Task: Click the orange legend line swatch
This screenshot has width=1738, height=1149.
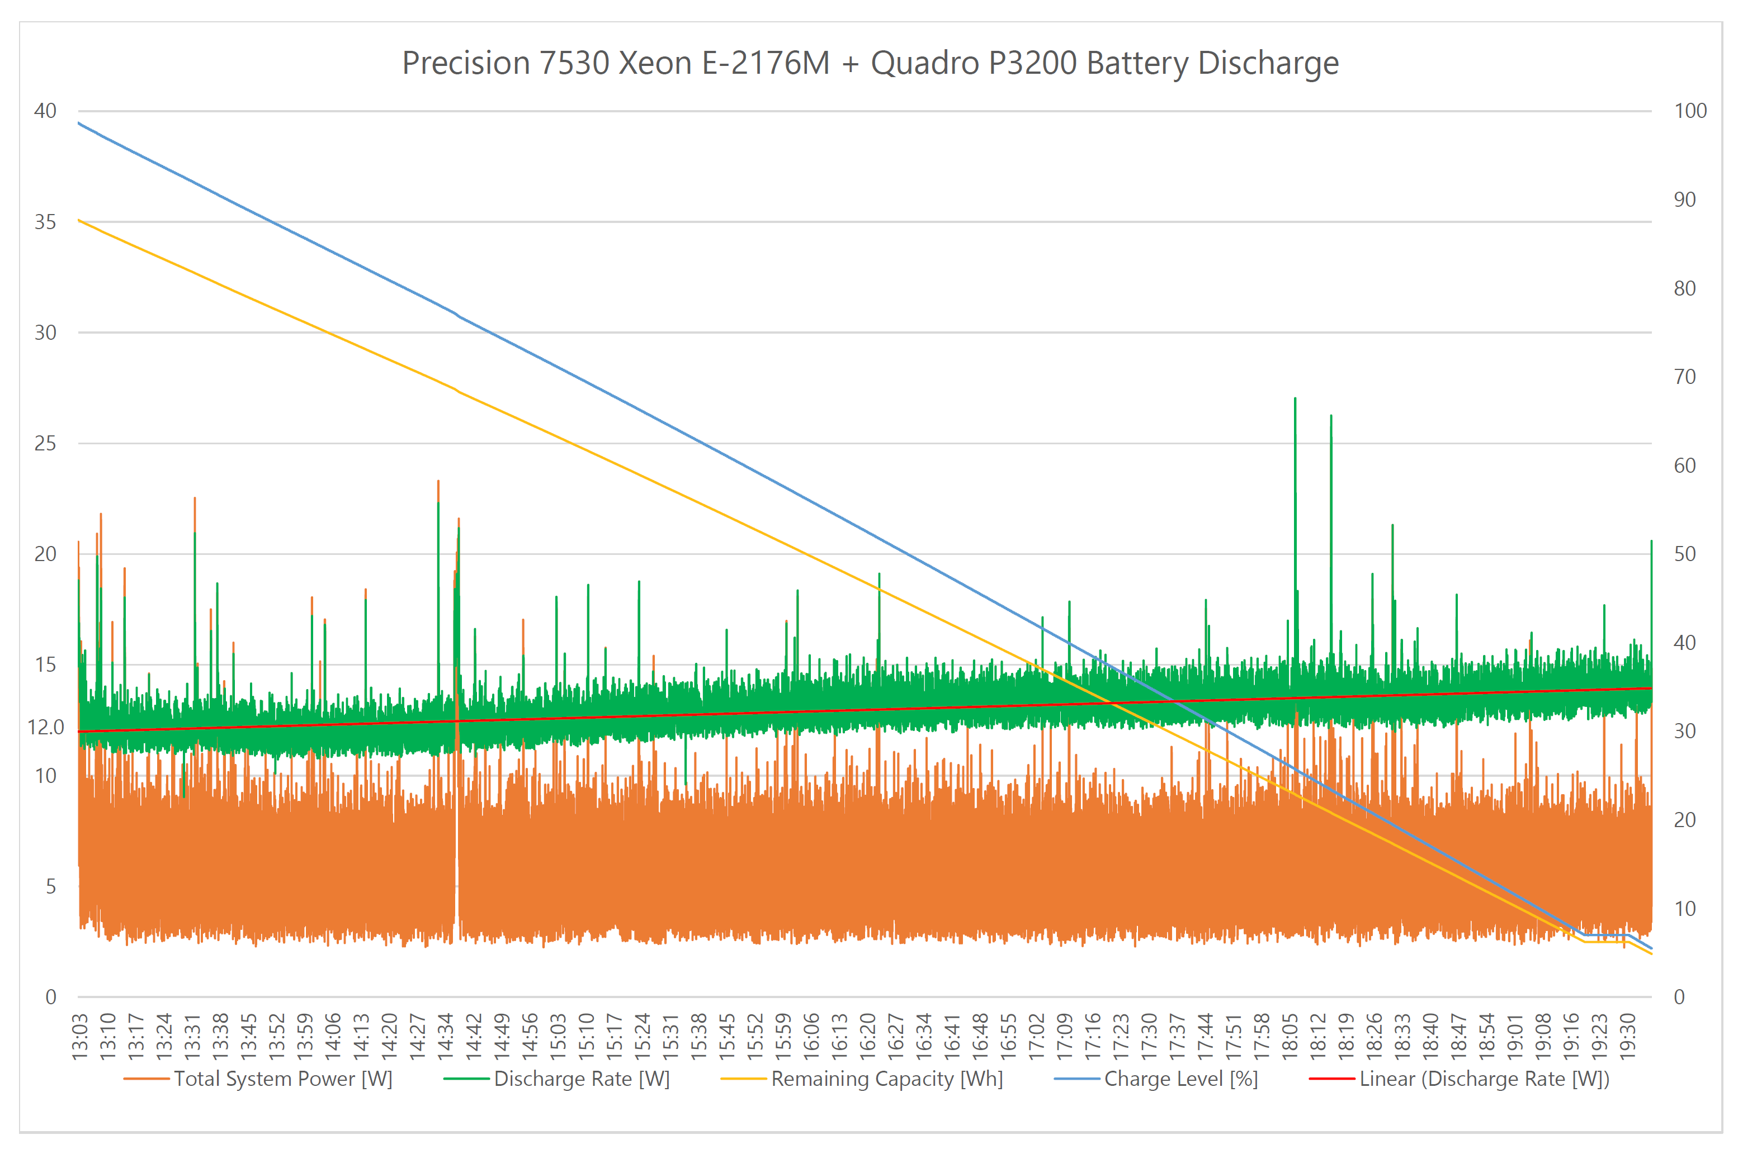Action: pyautogui.click(x=146, y=1079)
